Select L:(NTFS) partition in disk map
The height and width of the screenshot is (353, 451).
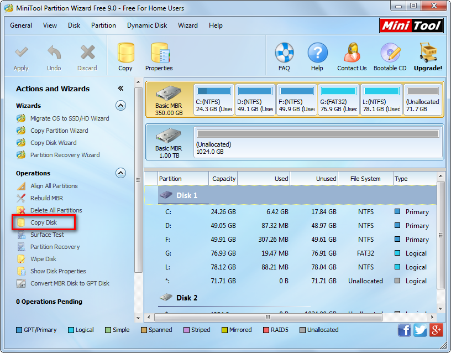[x=382, y=100]
